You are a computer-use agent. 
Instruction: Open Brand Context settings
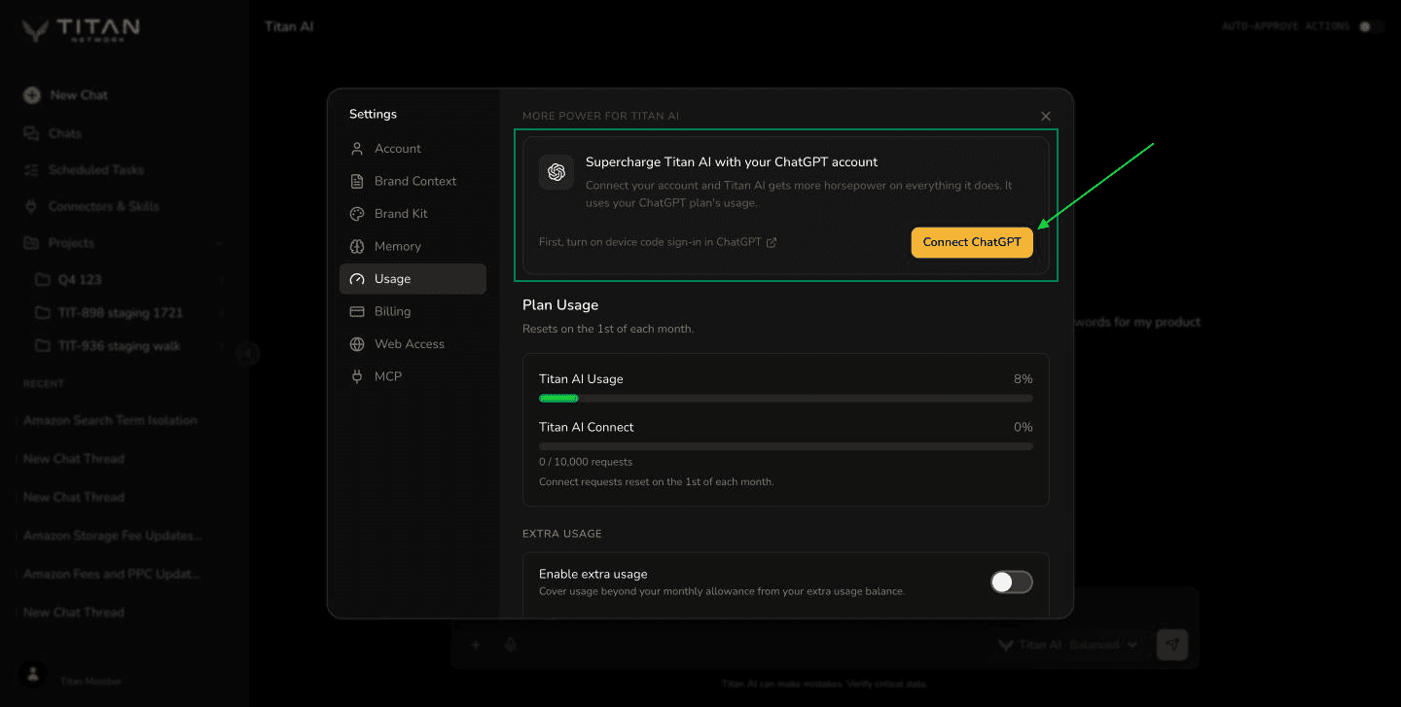point(413,181)
